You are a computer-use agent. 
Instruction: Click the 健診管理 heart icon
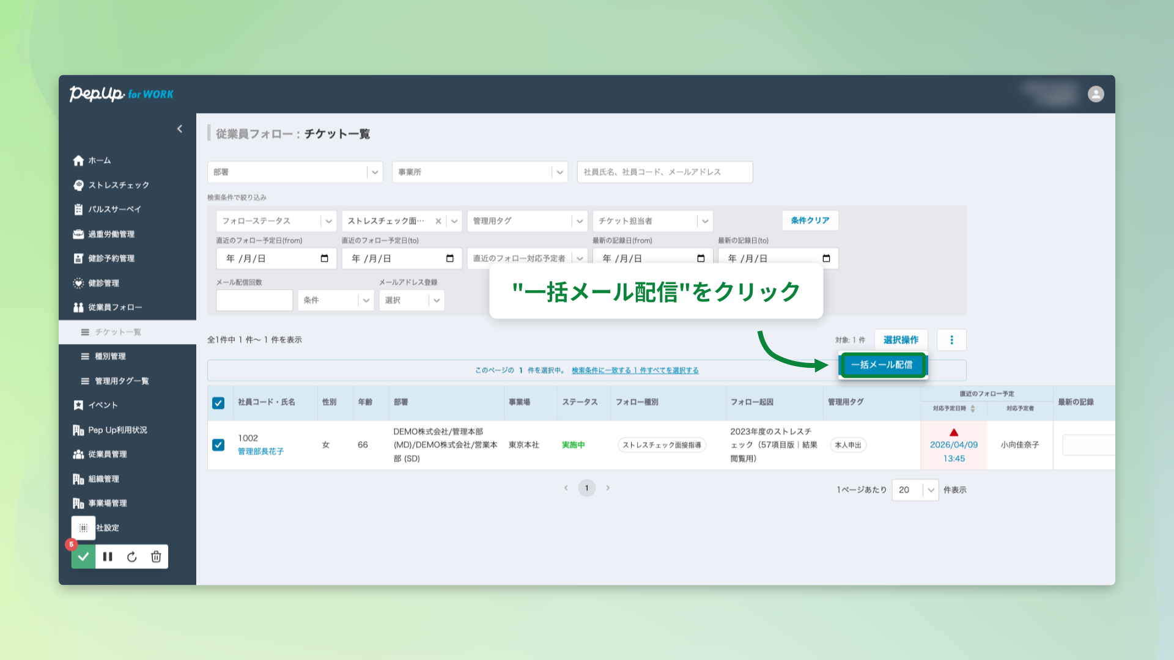[78, 283]
